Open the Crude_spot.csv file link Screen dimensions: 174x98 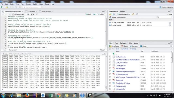[121, 66]
